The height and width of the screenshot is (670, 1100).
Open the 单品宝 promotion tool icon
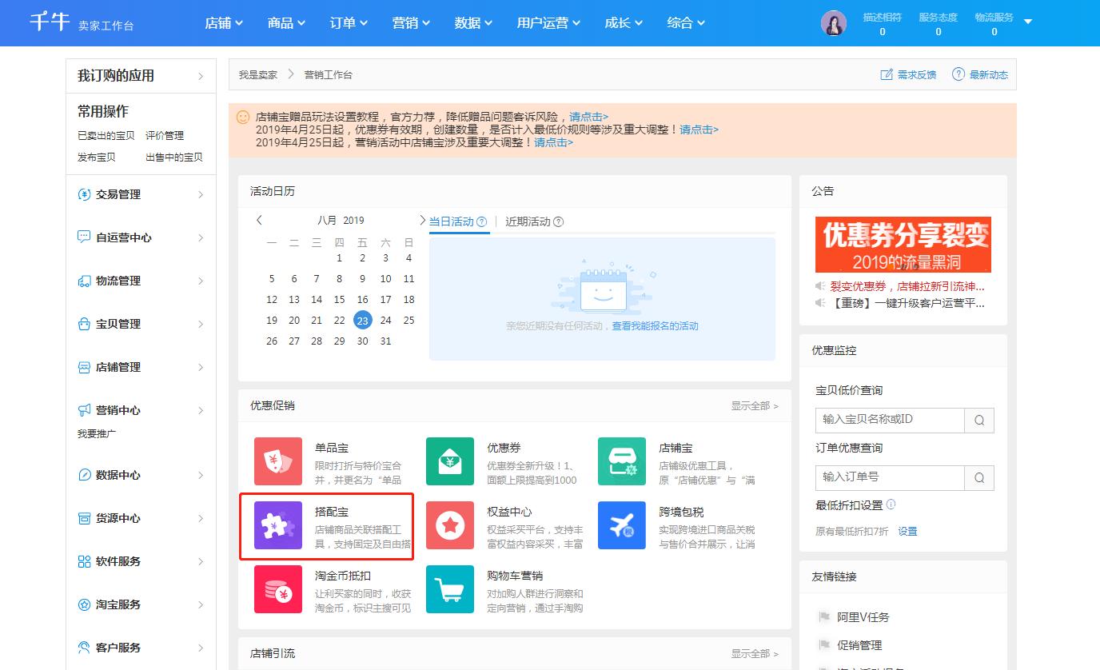coord(277,461)
